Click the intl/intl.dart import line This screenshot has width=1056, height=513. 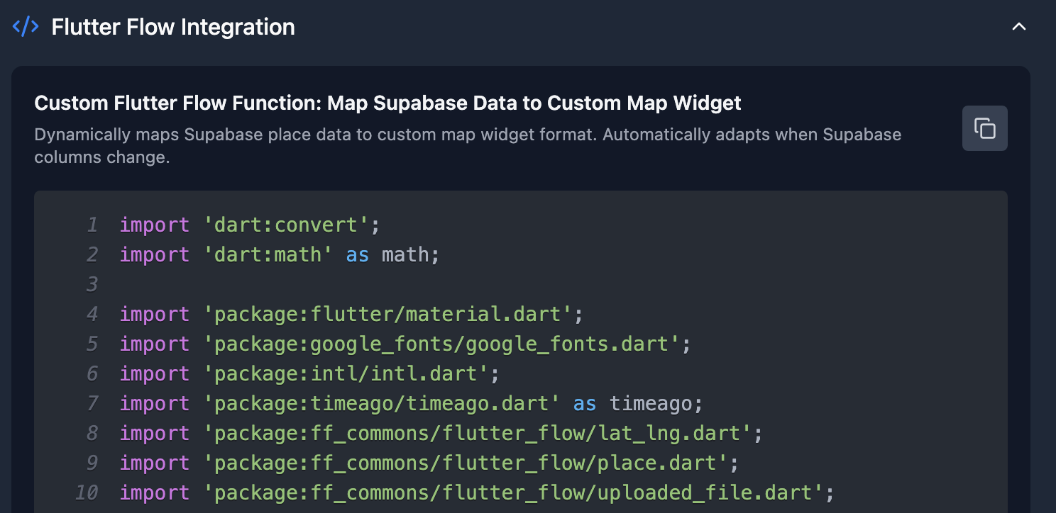point(309,374)
